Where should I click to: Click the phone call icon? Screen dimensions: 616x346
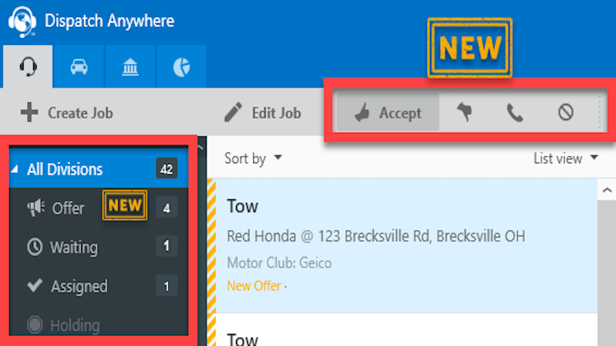click(515, 113)
